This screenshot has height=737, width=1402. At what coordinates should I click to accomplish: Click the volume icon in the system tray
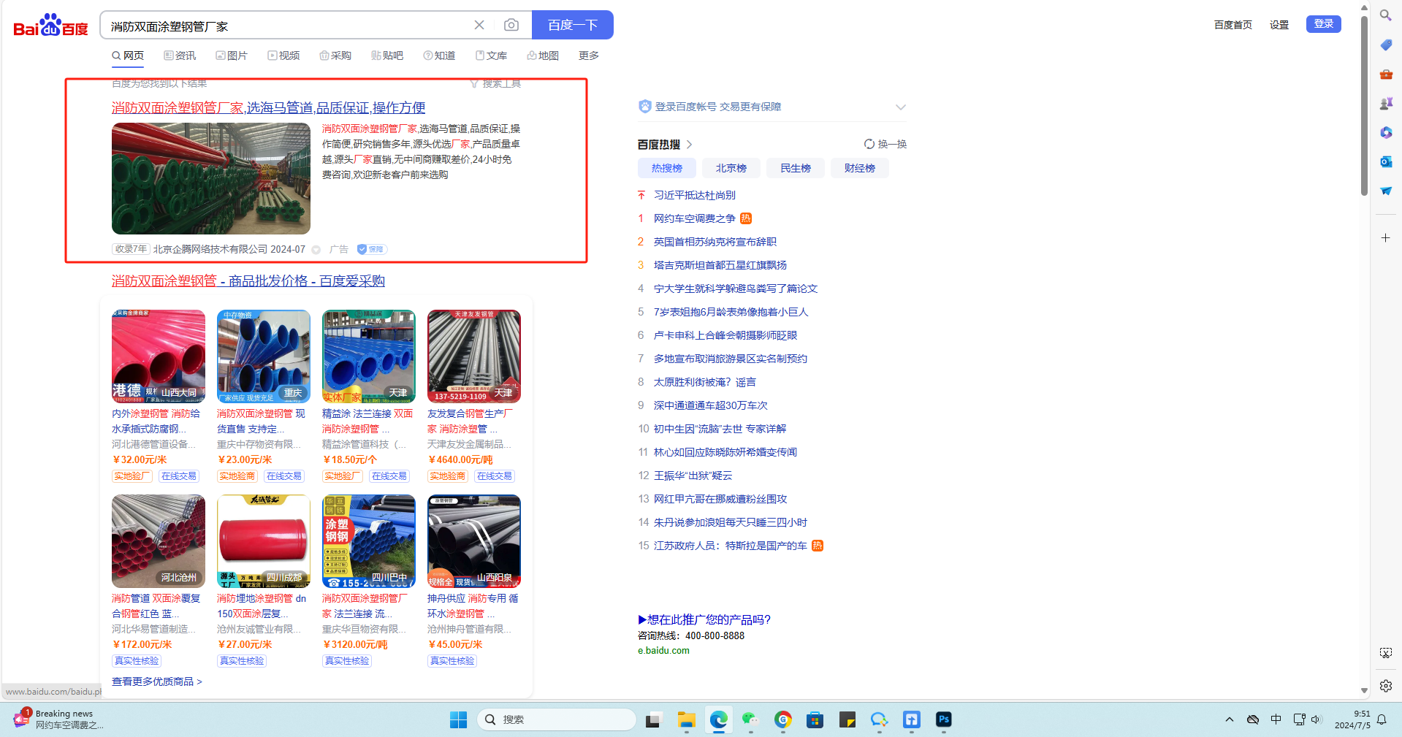click(x=1317, y=719)
